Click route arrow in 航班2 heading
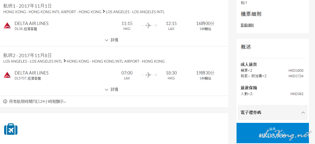This screenshot has width=315, height=144. point(64,61)
